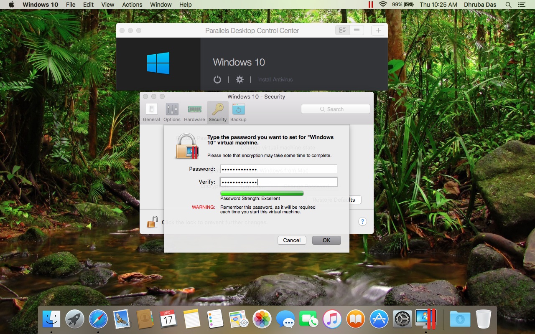Open Reminders from the Dock
Screen dimensions: 535x334
pyautogui.click(x=215, y=319)
